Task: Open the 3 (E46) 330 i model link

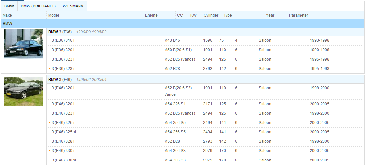Action: (x=63, y=151)
